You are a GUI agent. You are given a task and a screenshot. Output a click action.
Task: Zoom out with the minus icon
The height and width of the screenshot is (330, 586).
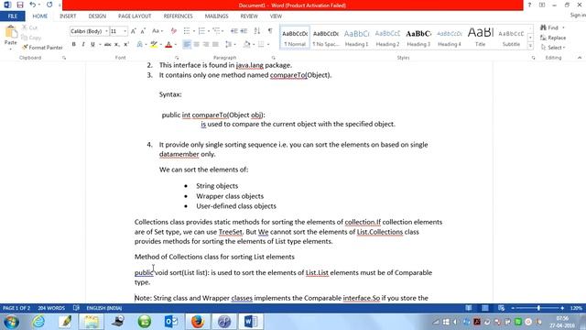pyautogui.click(x=513, y=308)
